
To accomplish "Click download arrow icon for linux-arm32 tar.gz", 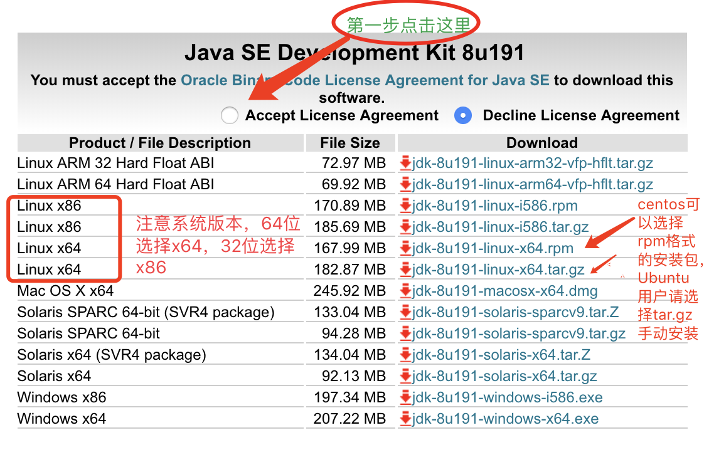I will click(x=405, y=163).
